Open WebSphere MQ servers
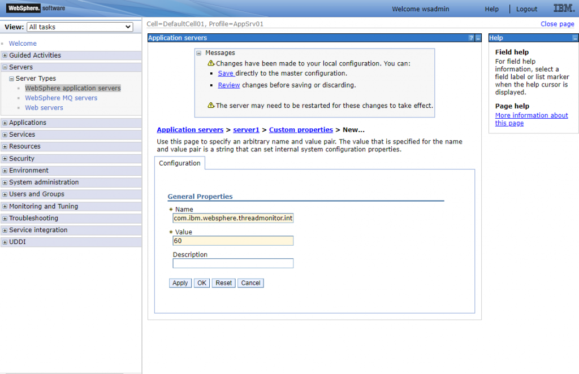 point(61,98)
